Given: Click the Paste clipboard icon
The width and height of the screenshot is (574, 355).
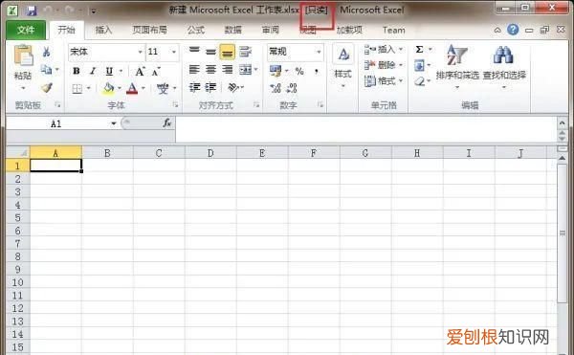Looking at the screenshot, I should tap(23, 55).
